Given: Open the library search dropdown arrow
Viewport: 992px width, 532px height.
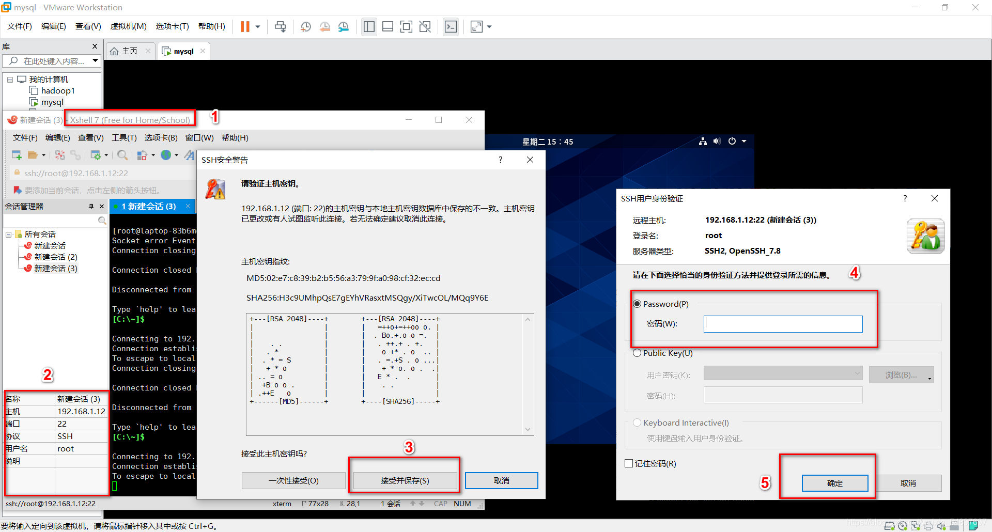Looking at the screenshot, I should (96, 61).
